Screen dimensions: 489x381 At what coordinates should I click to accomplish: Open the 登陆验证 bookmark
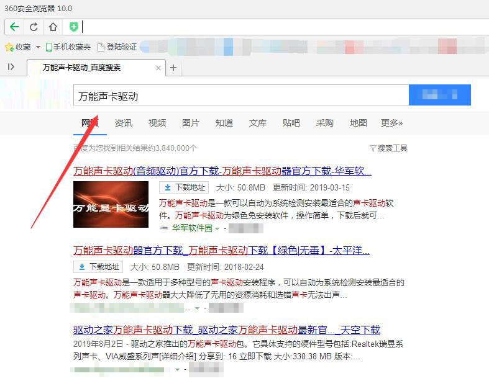[x=117, y=47]
